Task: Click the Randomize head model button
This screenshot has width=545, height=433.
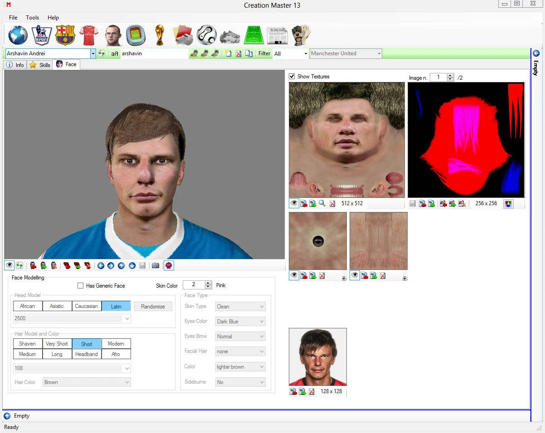Action: 153,306
